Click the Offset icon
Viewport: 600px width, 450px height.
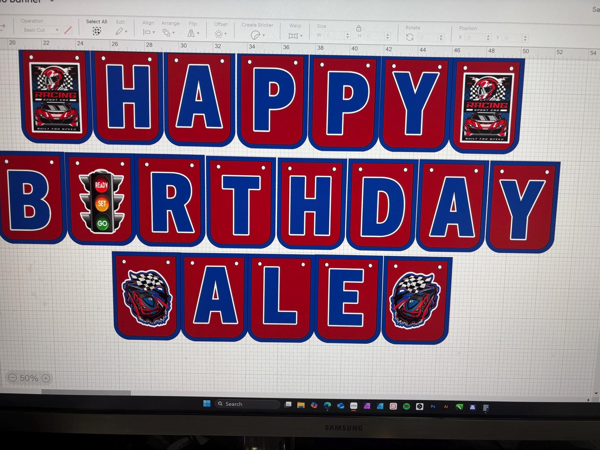pyautogui.click(x=219, y=34)
